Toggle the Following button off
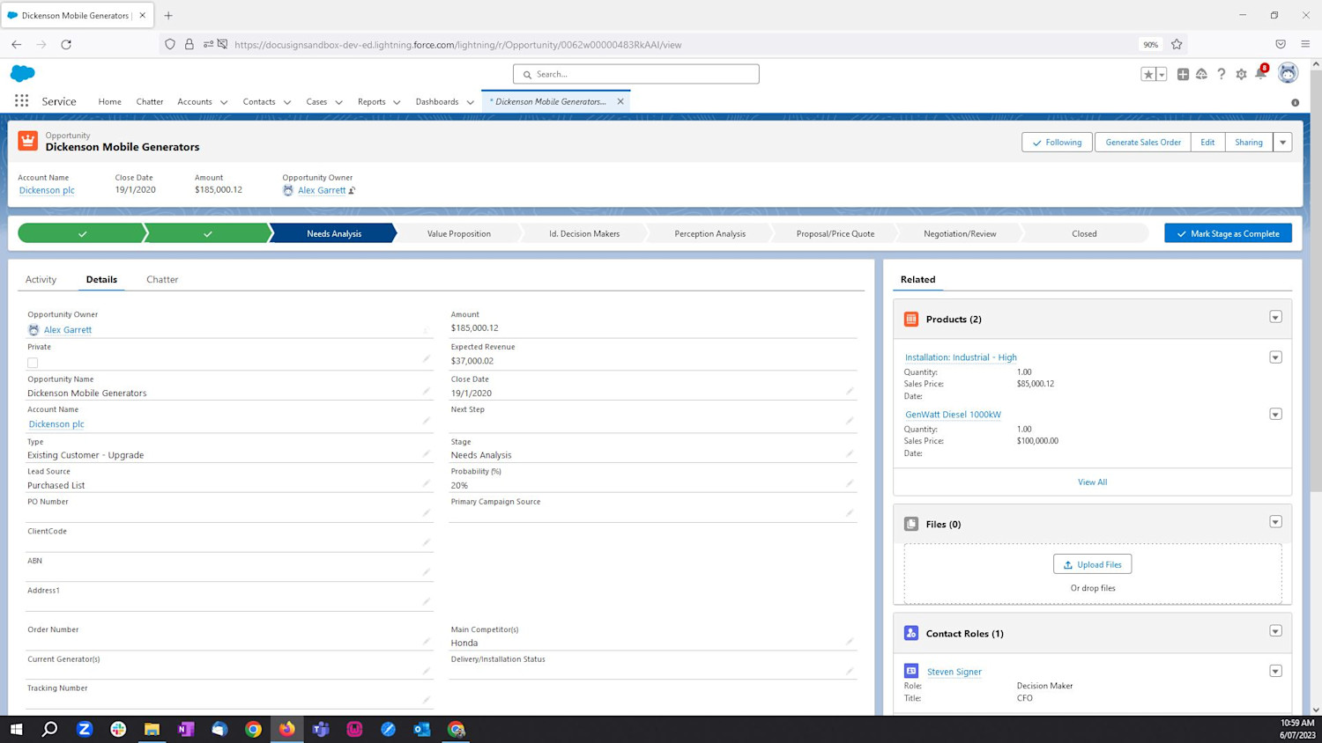Image resolution: width=1322 pixels, height=743 pixels. pyautogui.click(x=1057, y=142)
